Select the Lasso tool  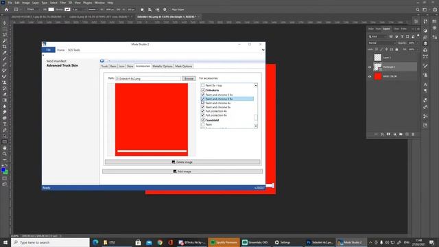(x=5, y=35)
